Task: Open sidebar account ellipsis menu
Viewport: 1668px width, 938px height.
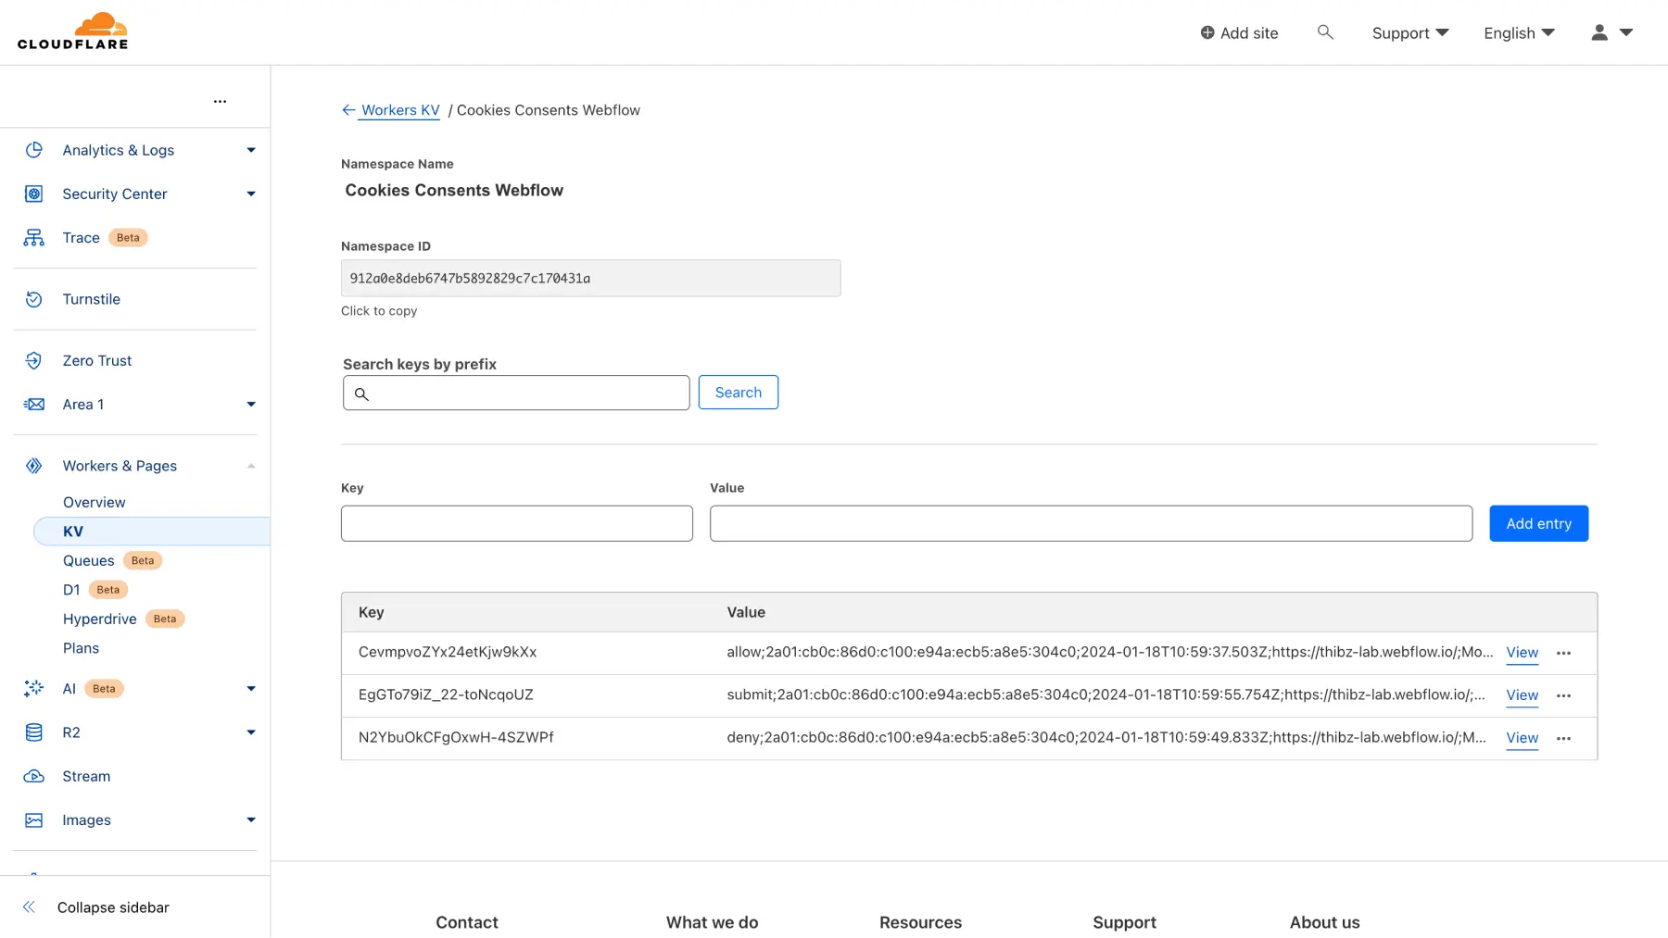Action: pyautogui.click(x=220, y=101)
